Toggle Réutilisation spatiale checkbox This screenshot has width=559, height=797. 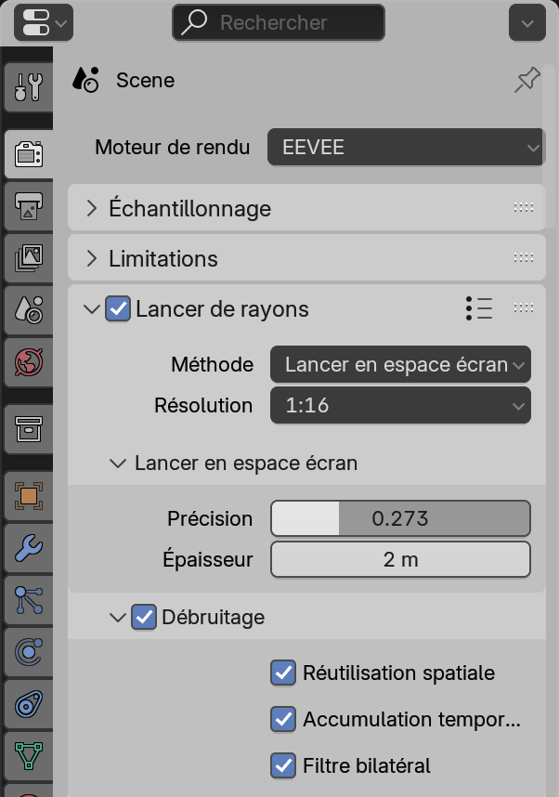[x=282, y=673]
